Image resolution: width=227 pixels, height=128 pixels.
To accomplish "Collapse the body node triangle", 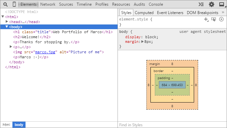I will tap(7, 26).
